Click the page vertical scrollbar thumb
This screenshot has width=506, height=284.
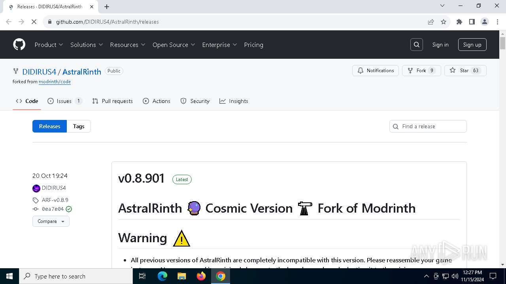pos(502,43)
